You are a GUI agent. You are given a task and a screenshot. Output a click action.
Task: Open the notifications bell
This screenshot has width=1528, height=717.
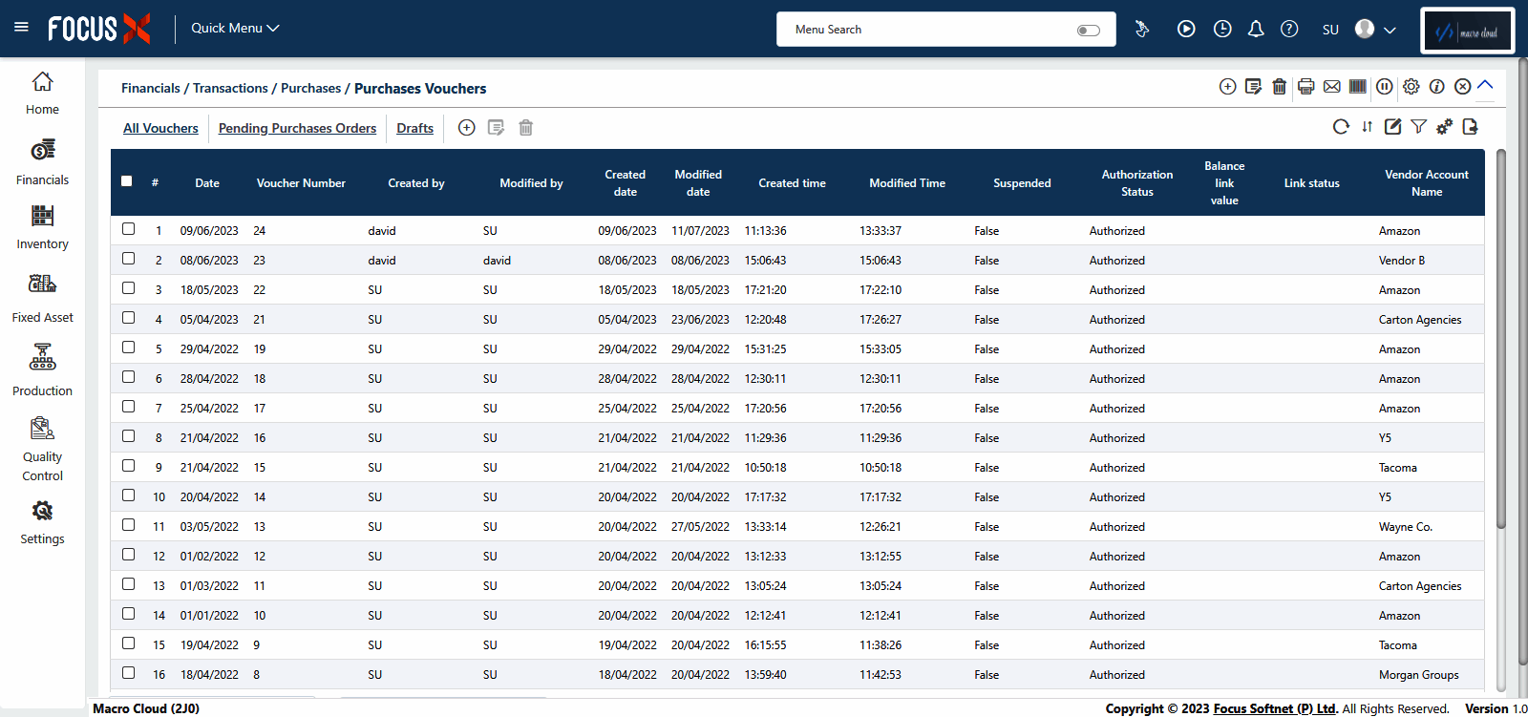click(x=1256, y=30)
